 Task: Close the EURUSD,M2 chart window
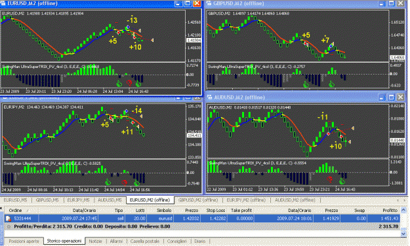197,4
